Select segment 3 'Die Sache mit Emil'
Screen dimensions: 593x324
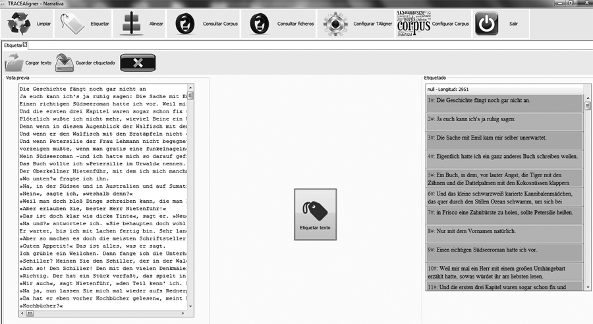[x=504, y=140]
